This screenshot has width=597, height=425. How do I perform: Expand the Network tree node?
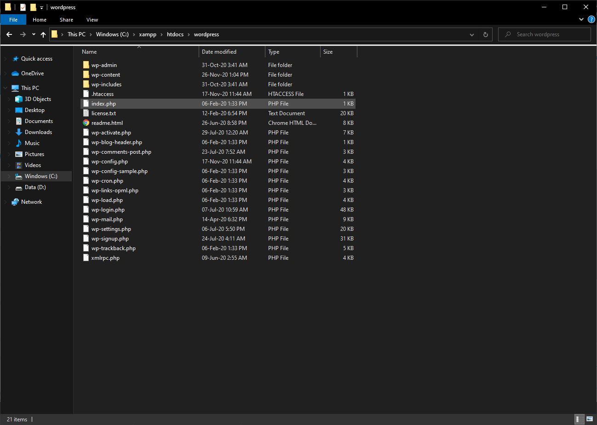(6, 202)
